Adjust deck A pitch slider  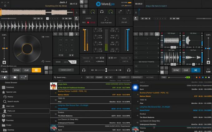[4, 48]
